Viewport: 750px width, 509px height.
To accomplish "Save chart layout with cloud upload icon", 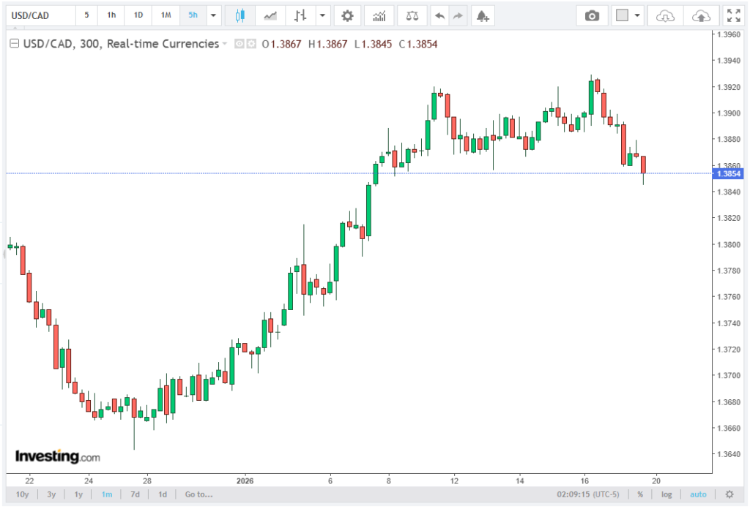I will (x=701, y=15).
